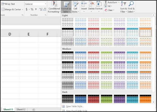Viewport: 157px width, 112px height.
Task: Click the column E header
Action: [28, 34]
